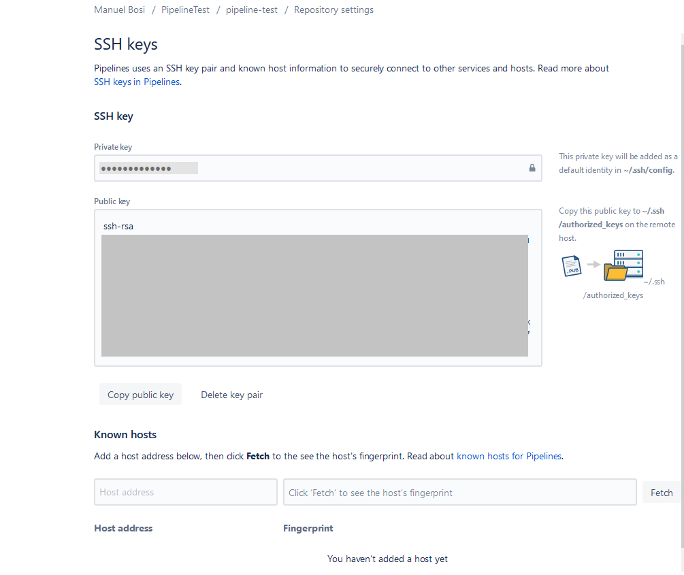Navigate to the pipeline-test repository breadcrumb
This screenshot has width=684, height=575.
click(251, 10)
